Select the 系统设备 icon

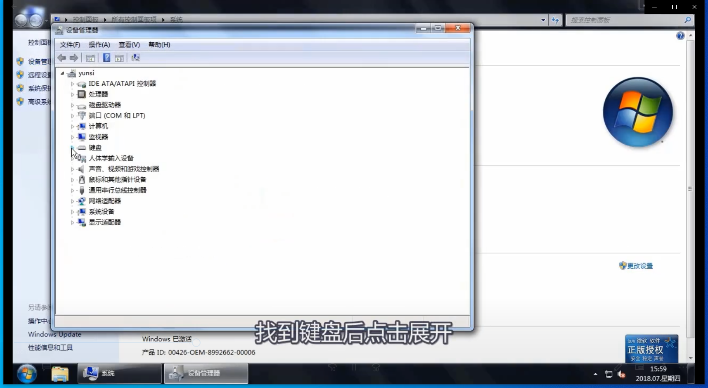point(81,212)
